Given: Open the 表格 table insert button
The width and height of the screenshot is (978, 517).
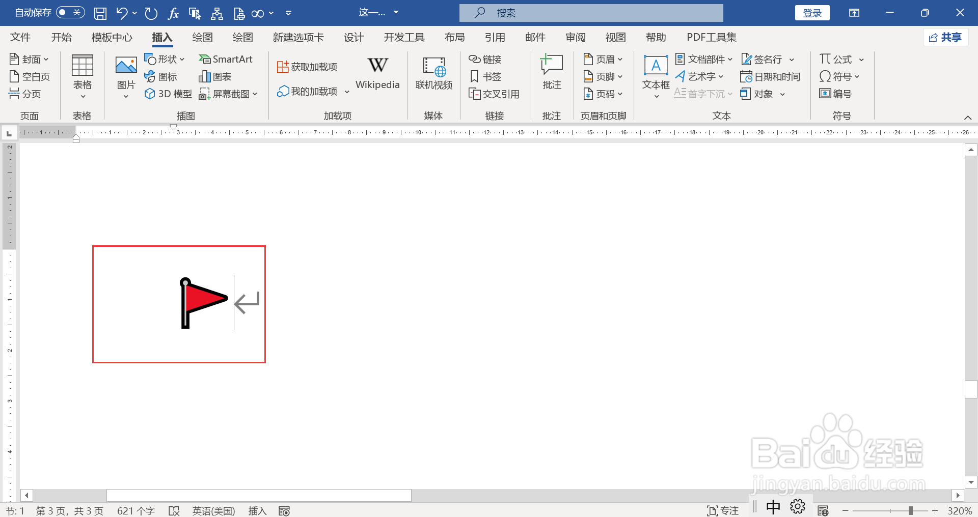Looking at the screenshot, I should click(82, 76).
